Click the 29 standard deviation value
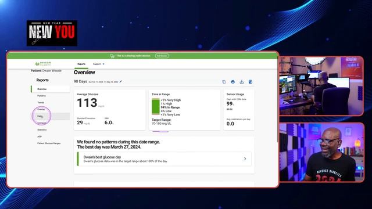The image size is (372, 209). (80, 122)
